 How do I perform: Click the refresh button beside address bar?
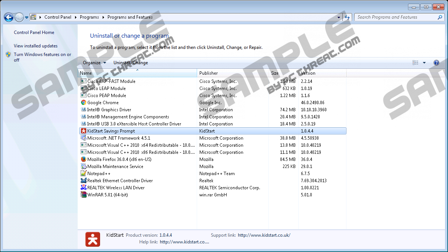click(x=347, y=17)
